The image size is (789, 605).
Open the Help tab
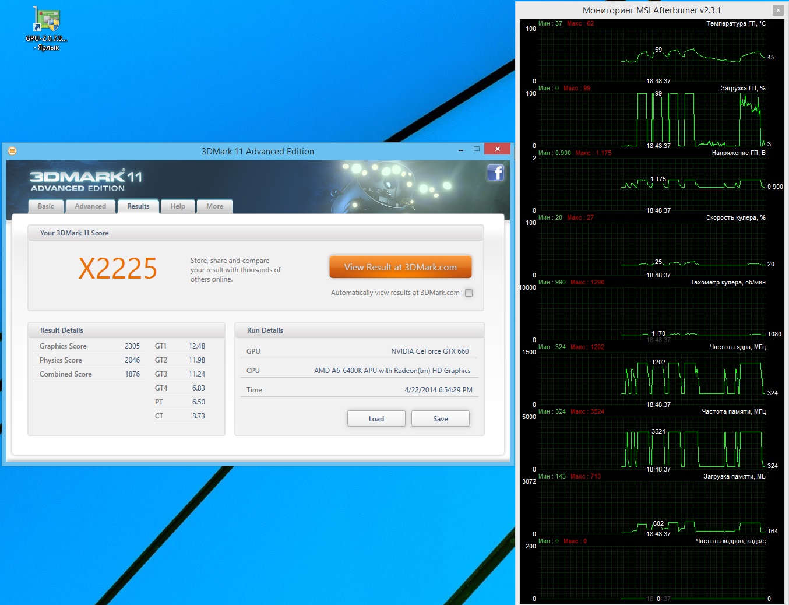click(178, 206)
